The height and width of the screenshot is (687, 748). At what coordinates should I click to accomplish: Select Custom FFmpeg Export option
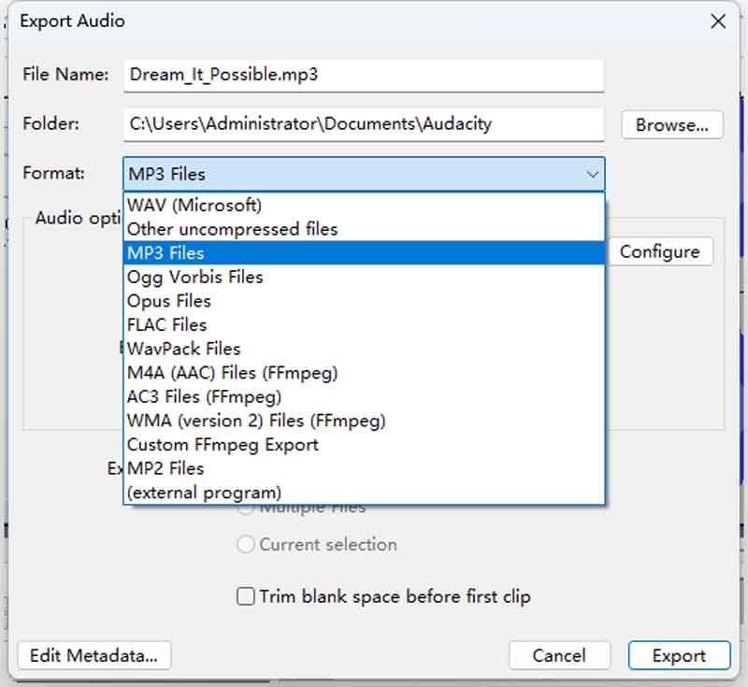click(223, 445)
